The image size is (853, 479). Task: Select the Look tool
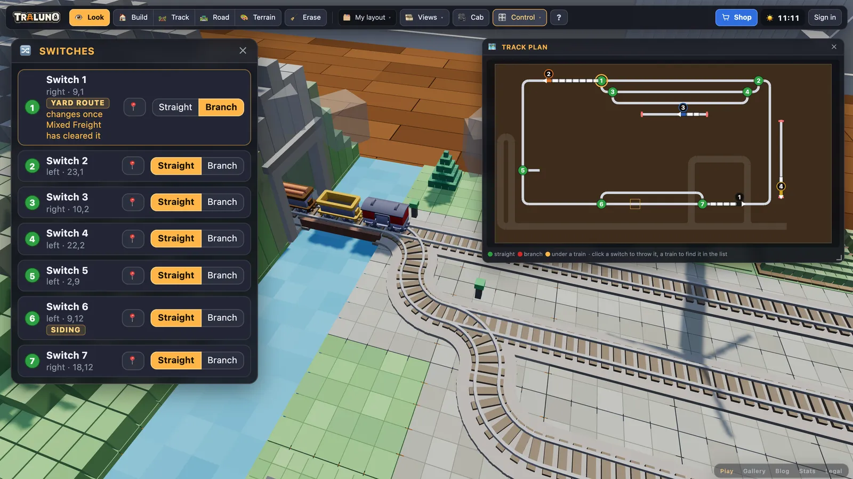(90, 18)
